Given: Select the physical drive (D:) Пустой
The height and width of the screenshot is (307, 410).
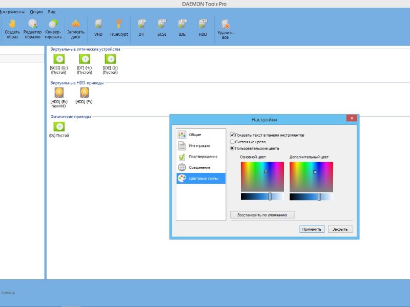Looking at the screenshot, I should [x=59, y=129].
